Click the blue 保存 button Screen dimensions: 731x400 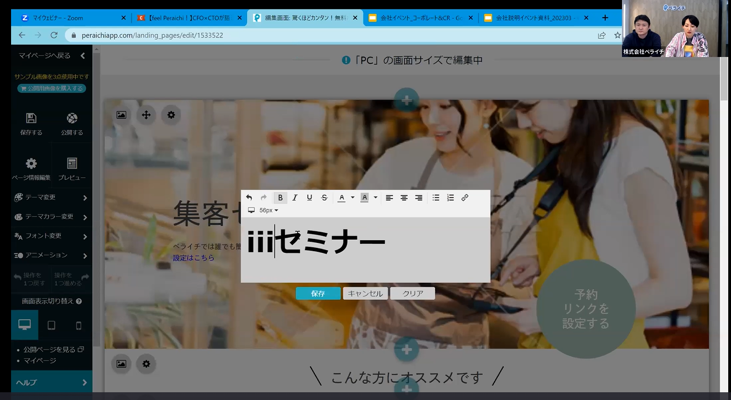click(x=318, y=294)
